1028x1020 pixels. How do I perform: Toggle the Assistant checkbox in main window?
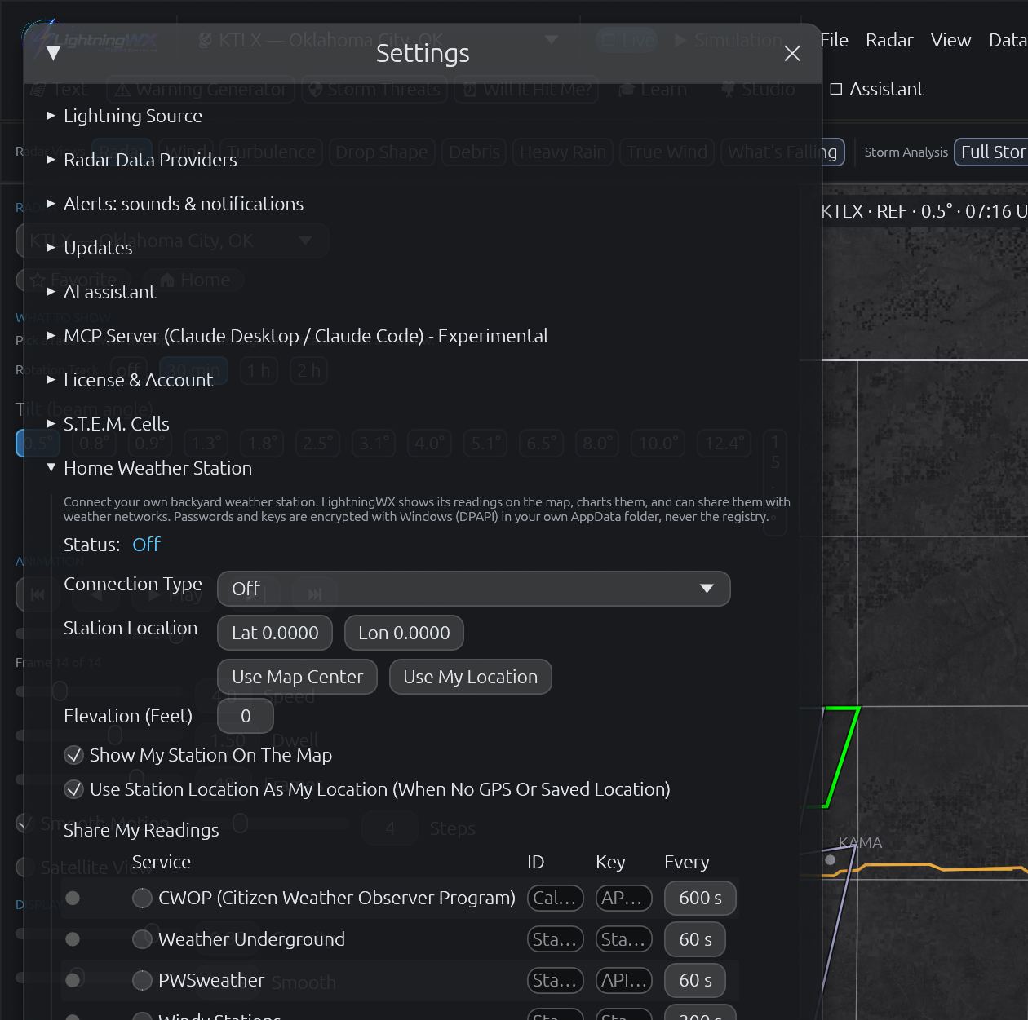[x=836, y=89]
